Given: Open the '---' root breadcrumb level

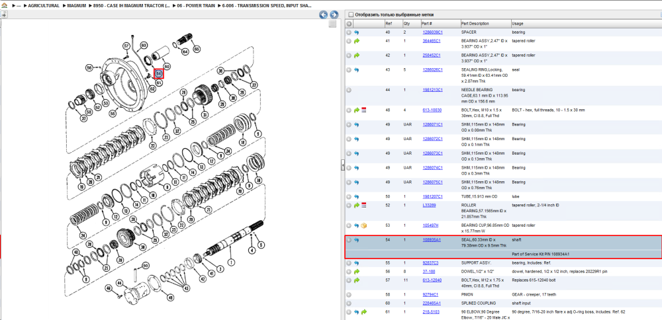Looking at the screenshot, I should coord(18,6).
